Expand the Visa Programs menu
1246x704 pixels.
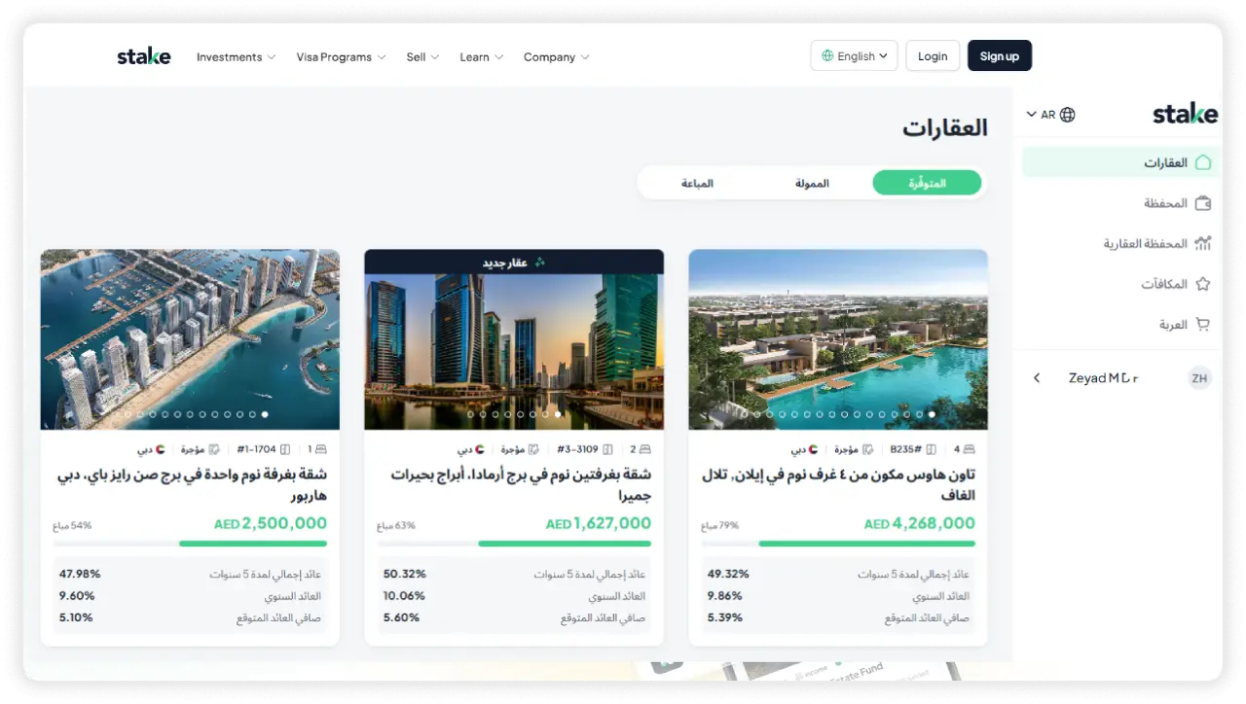coord(341,57)
